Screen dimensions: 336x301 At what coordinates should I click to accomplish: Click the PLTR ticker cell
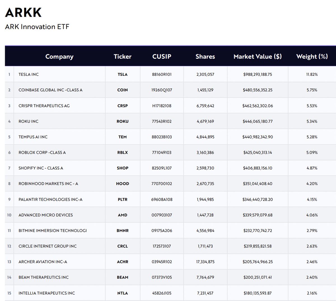(123, 199)
